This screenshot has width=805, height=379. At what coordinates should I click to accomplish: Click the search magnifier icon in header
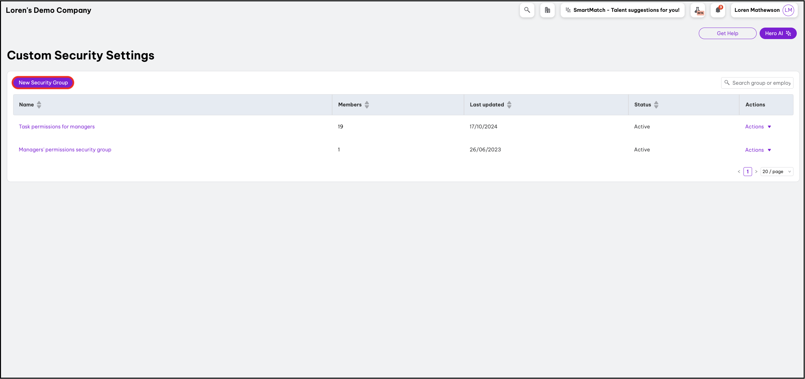(527, 10)
